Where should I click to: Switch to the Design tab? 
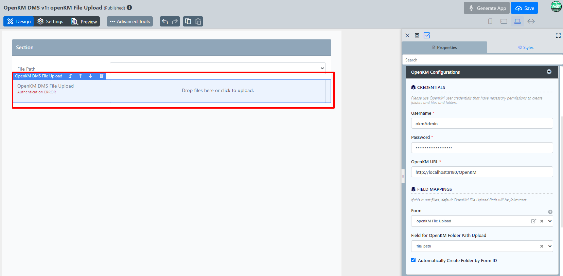(x=19, y=21)
